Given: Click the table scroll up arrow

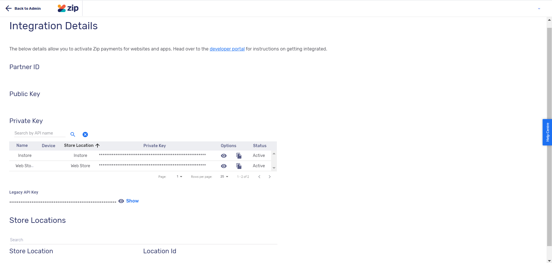Looking at the screenshot, I should [274, 154].
